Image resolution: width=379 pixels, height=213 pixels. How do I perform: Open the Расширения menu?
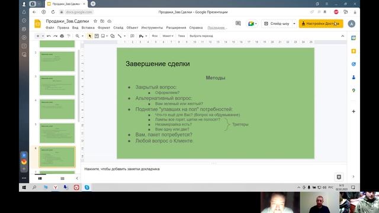pyautogui.click(x=176, y=28)
